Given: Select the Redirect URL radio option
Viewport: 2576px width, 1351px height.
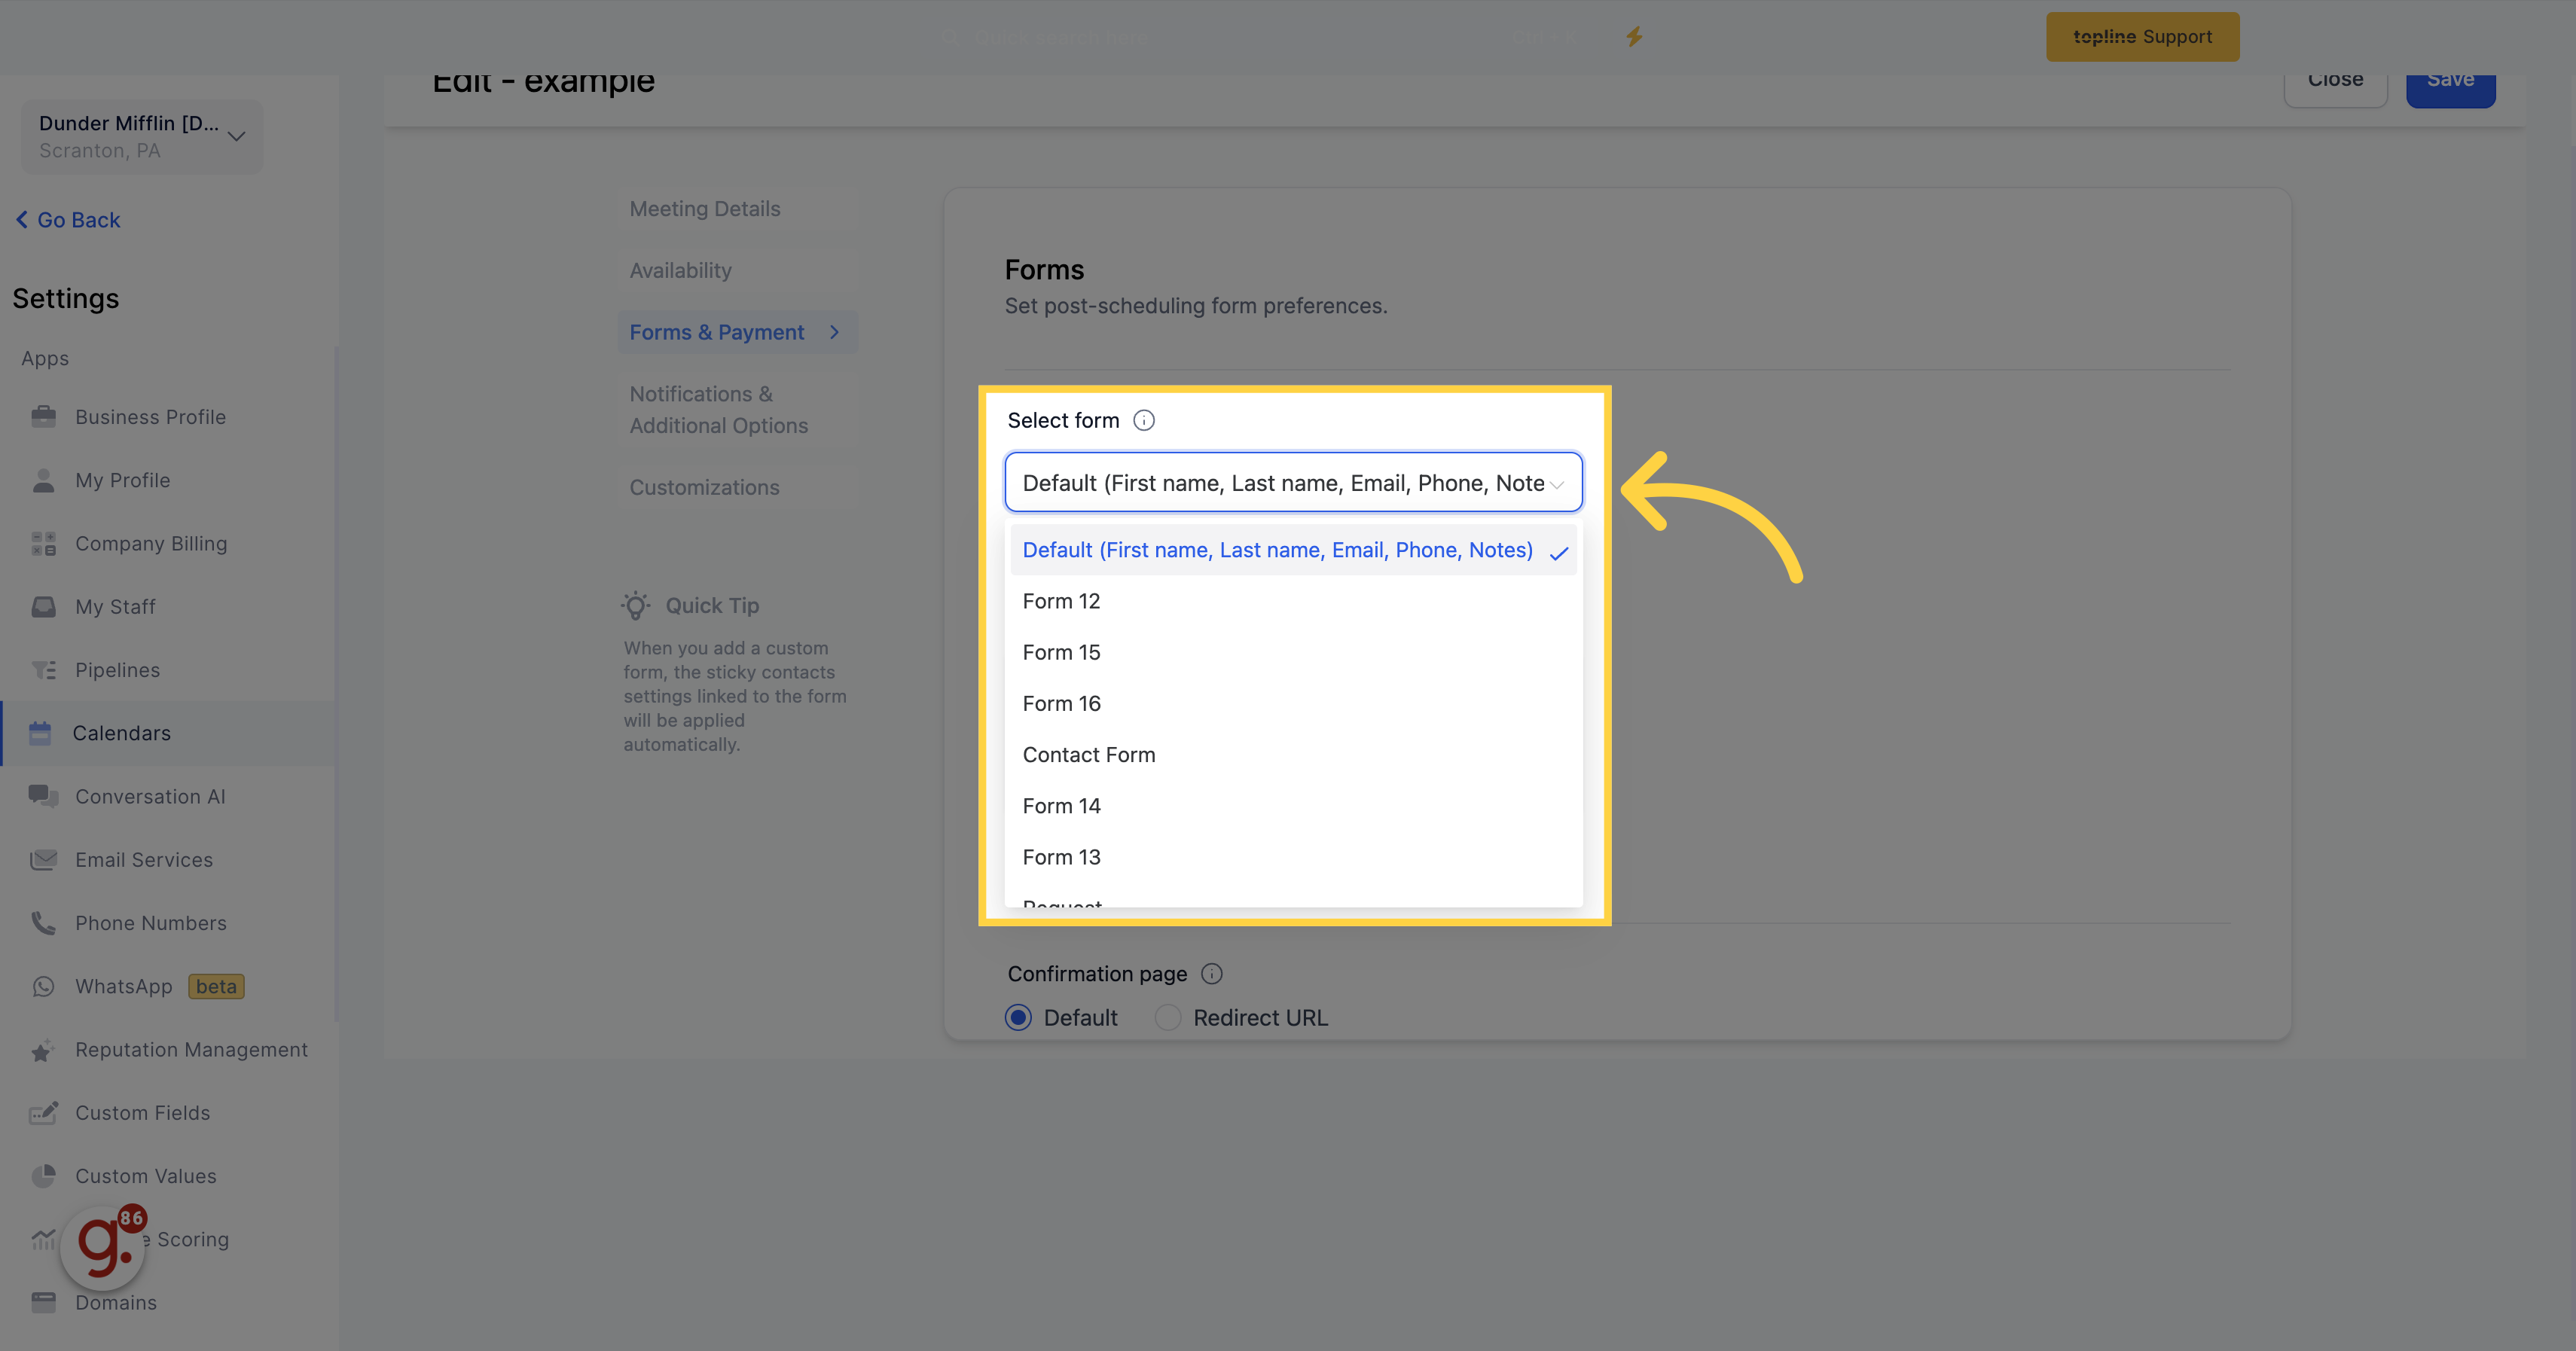Looking at the screenshot, I should click(1168, 1017).
